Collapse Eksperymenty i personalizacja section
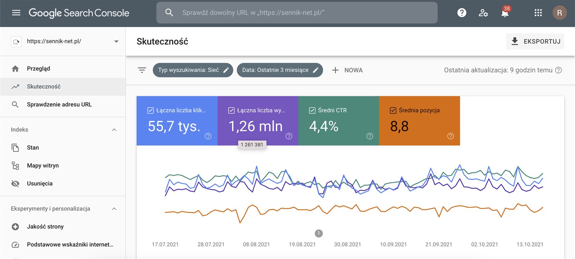 click(x=114, y=209)
